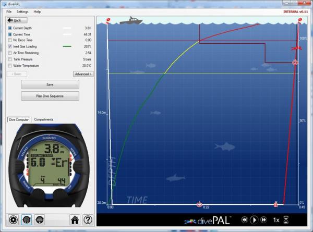Click the 3.8m current depth value
The height and width of the screenshot is (232, 313).
click(x=88, y=28)
